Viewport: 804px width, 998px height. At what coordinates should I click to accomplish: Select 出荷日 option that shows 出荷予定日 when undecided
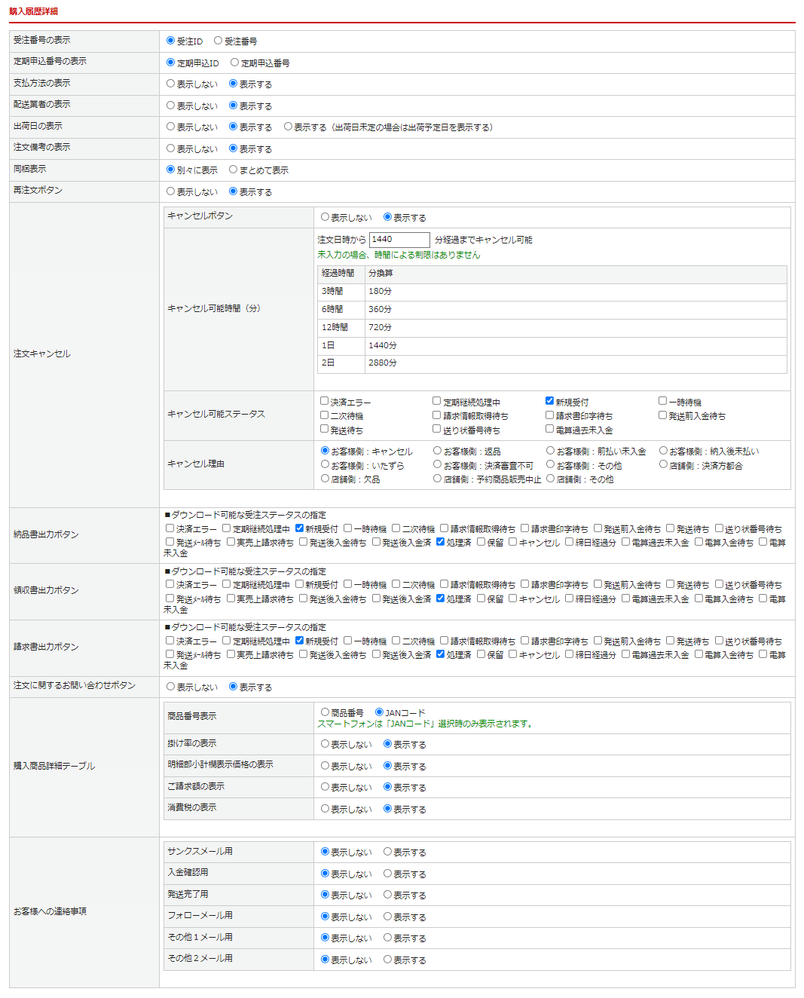click(x=288, y=127)
